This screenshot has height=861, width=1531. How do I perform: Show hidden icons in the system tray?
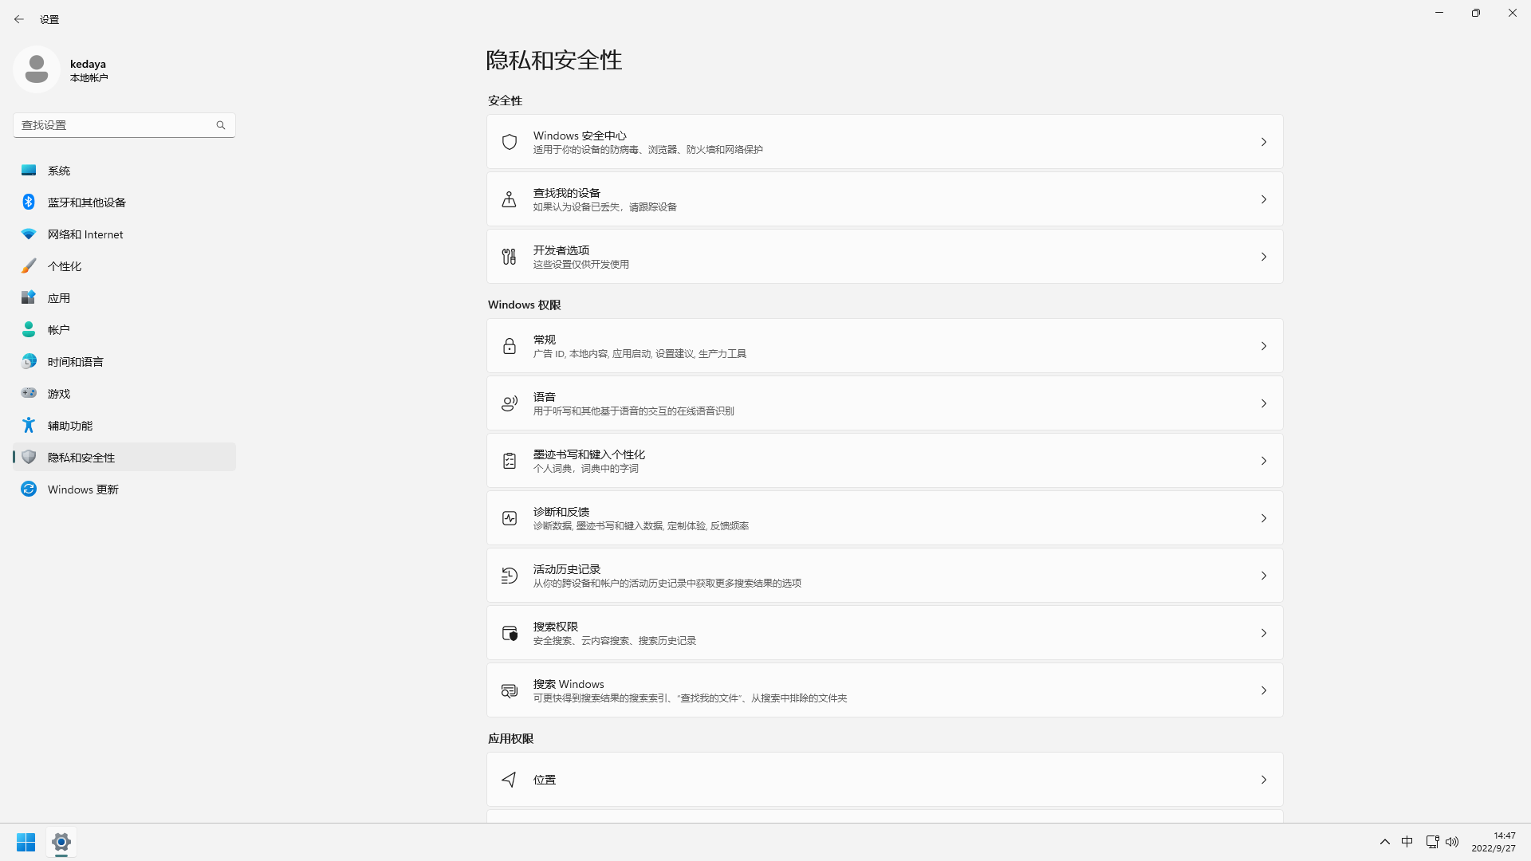point(1385,842)
